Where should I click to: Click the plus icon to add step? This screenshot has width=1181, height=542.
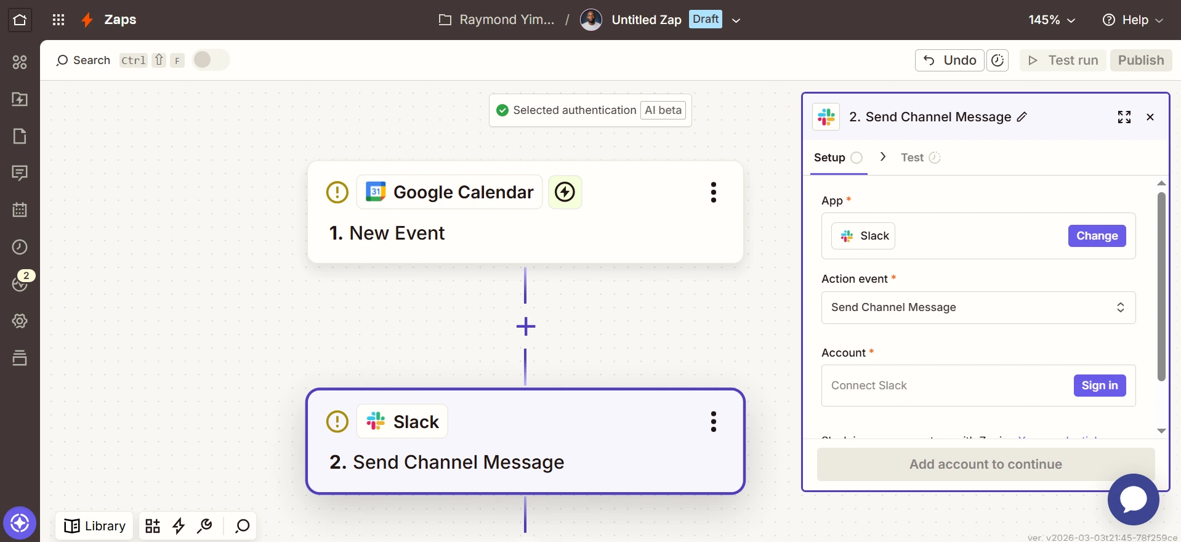pyautogui.click(x=525, y=326)
